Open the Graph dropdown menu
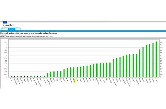166x109 pixels. (11, 29)
